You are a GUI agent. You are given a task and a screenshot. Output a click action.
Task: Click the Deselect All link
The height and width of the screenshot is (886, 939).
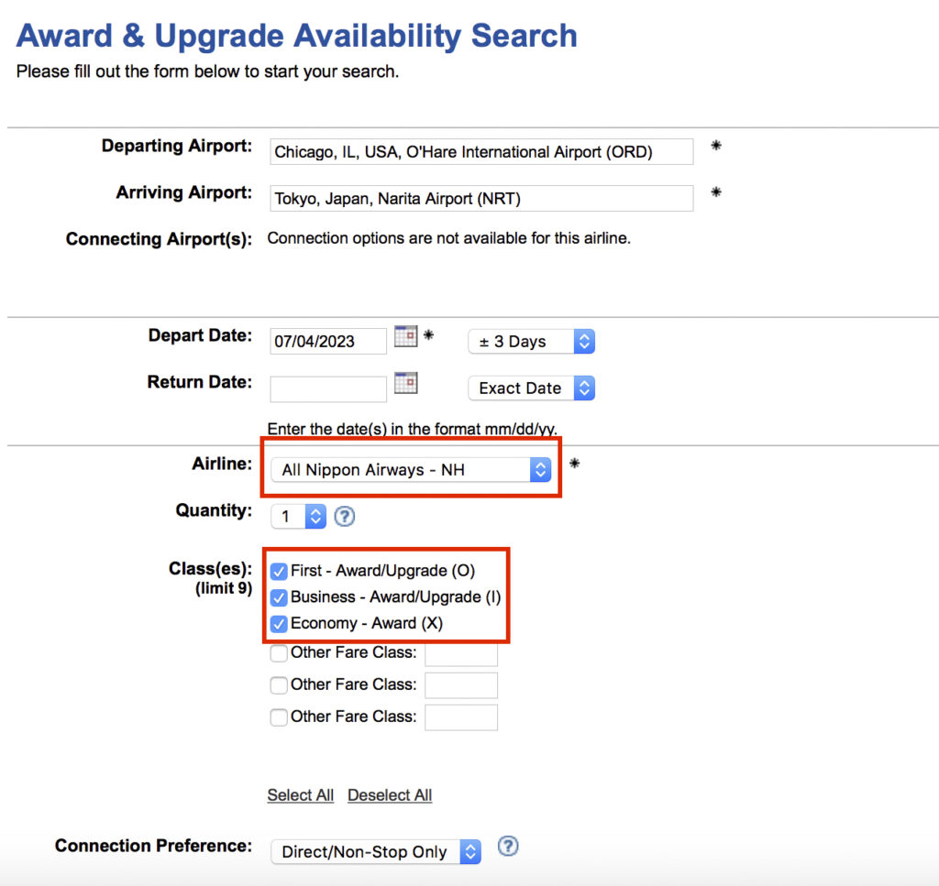pyautogui.click(x=390, y=795)
